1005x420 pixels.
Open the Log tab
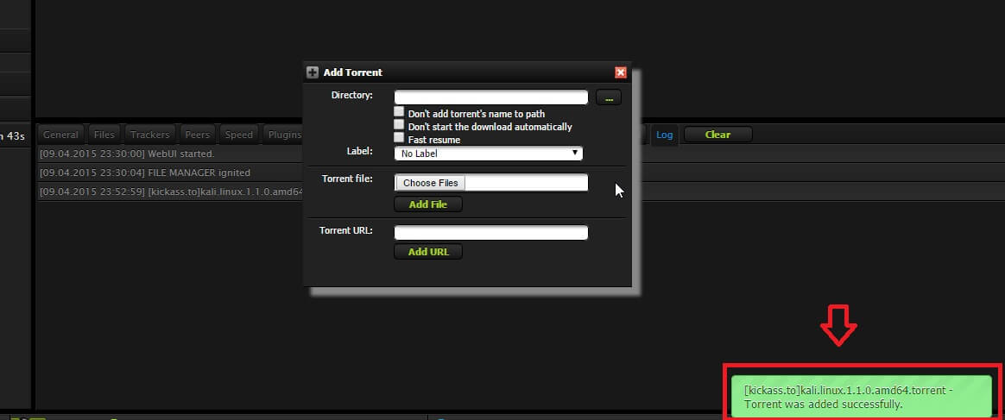click(664, 135)
